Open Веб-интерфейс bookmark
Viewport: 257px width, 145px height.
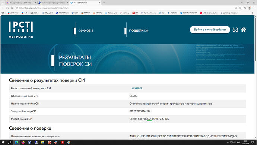30,13
